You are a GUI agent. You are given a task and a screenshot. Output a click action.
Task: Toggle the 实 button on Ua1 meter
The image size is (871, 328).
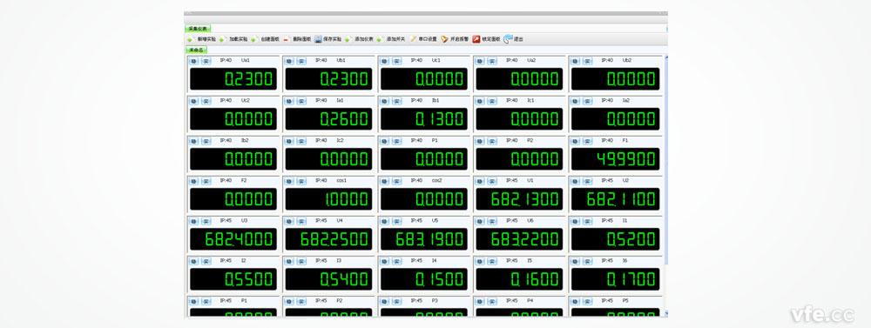tap(206, 61)
